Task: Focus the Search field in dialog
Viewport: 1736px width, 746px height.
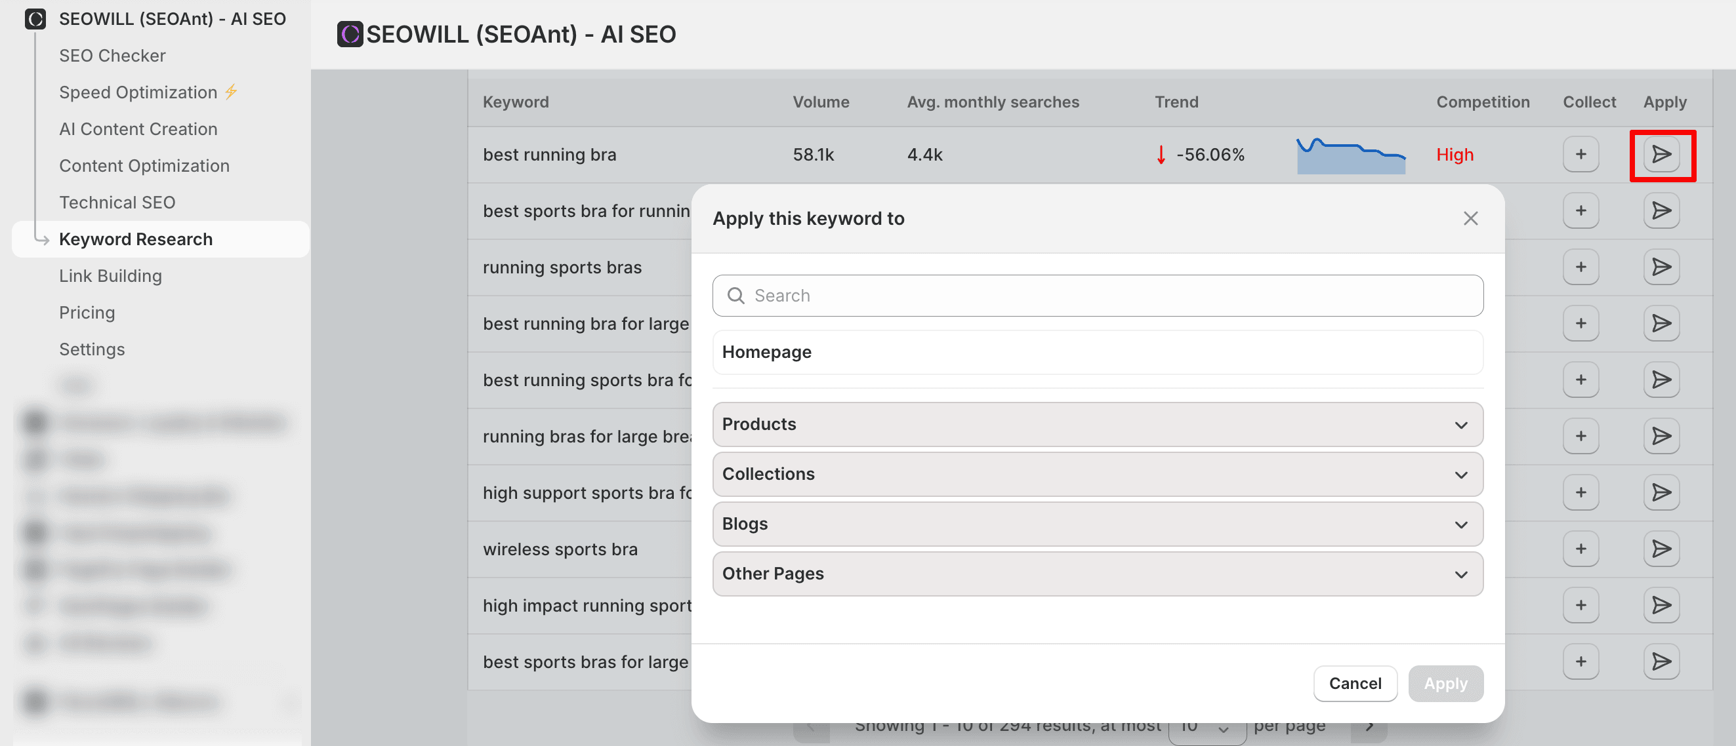Action: point(1097,296)
